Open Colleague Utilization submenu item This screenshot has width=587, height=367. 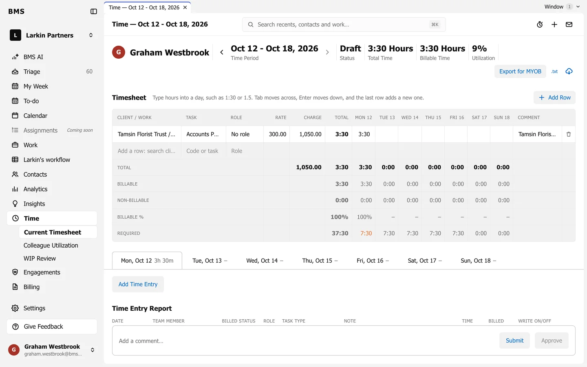pyautogui.click(x=58, y=245)
